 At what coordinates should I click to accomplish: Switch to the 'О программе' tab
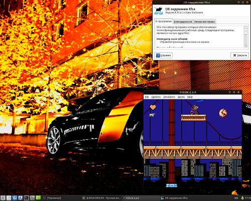164,22
